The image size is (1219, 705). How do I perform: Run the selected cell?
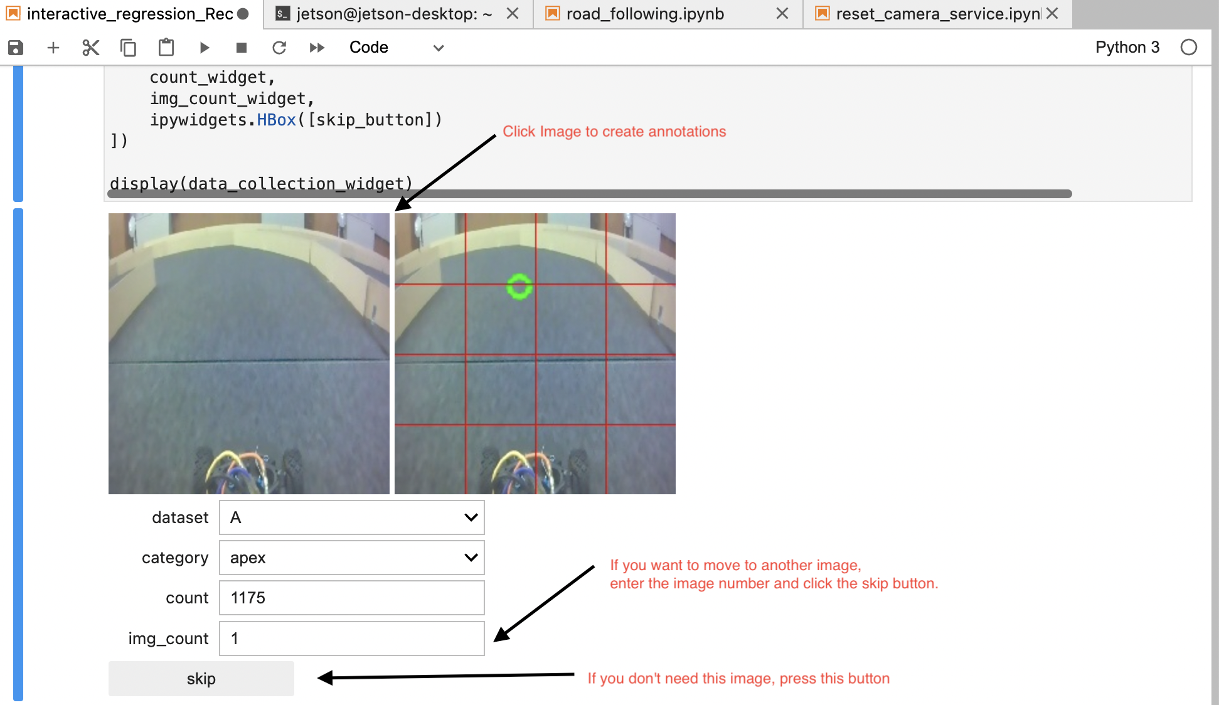(204, 47)
